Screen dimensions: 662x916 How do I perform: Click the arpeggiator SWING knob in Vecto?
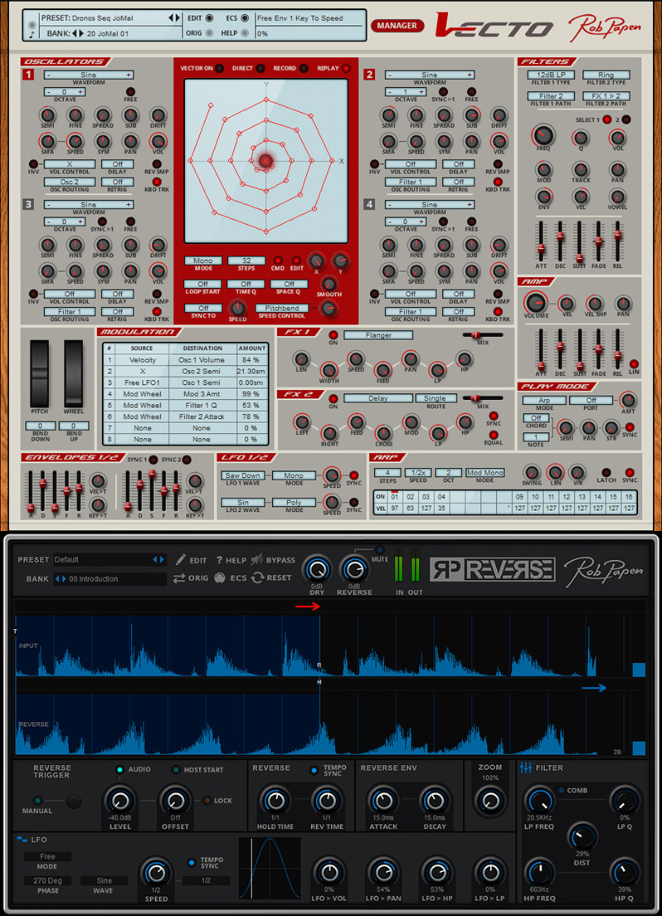coord(531,473)
